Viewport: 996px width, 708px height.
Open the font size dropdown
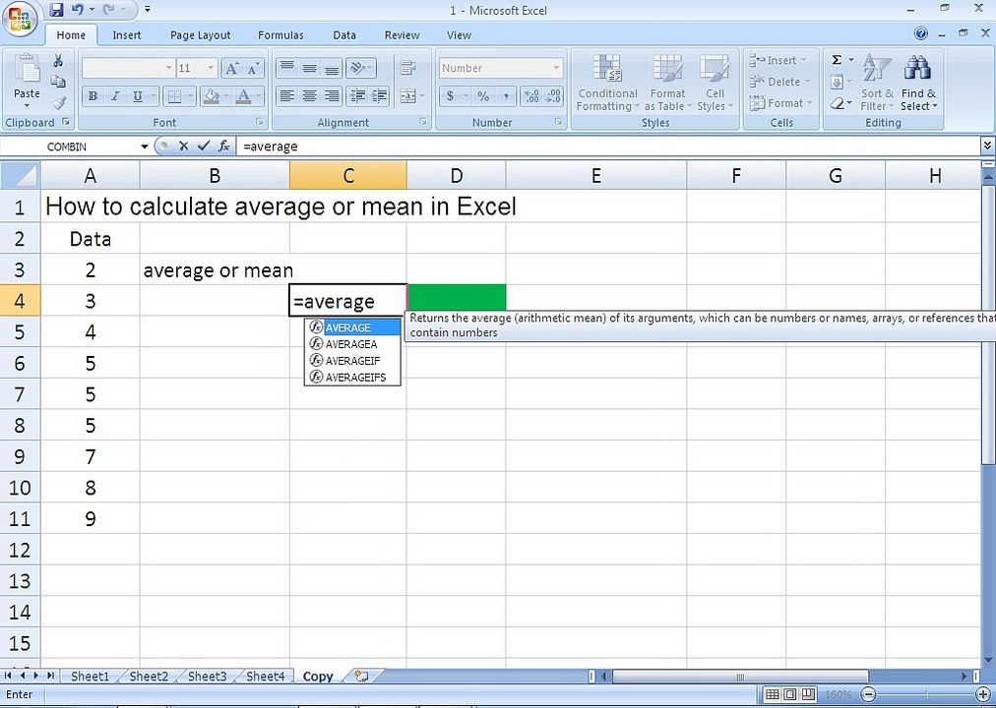(212, 68)
